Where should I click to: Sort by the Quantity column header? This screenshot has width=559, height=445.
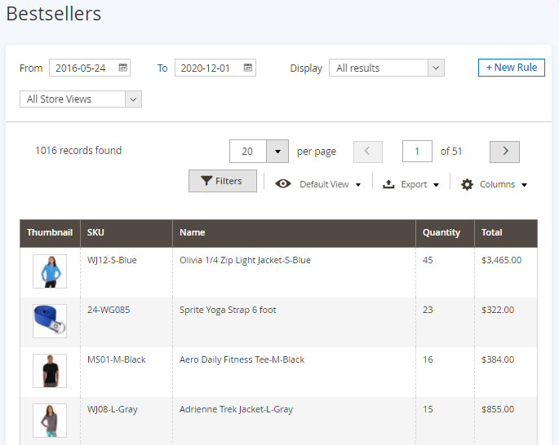[441, 233]
